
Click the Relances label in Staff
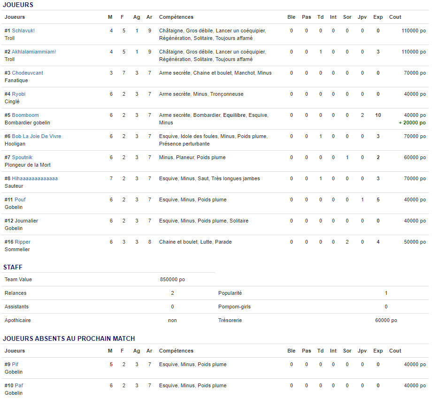pos(15,293)
